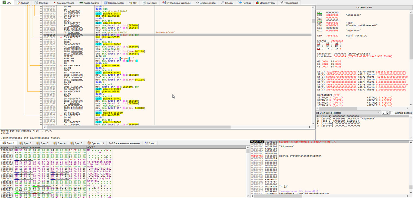The width and height of the screenshot is (413, 198).
Task: Select the ECX register value 00000002
Action: 332,17
